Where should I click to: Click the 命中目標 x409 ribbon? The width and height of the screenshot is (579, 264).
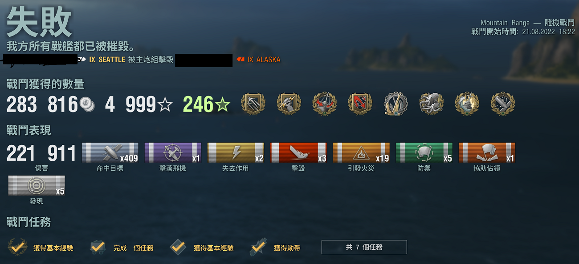(x=110, y=152)
